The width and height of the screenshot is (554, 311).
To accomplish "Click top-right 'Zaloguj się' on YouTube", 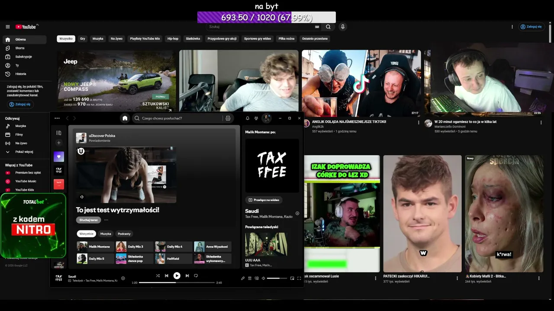I will [x=531, y=27].
